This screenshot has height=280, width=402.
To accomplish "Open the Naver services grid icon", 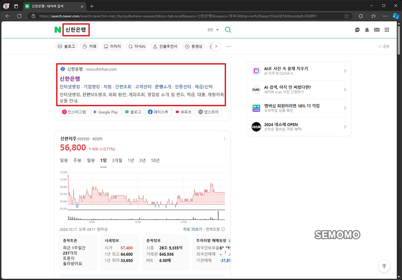I will pyautogui.click(x=387, y=30).
